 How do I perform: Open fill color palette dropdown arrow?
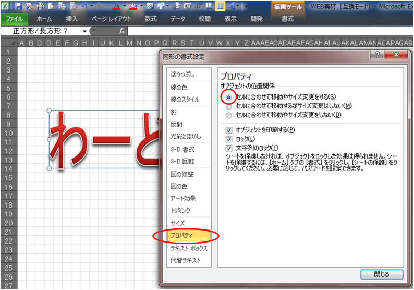click(141, 6)
